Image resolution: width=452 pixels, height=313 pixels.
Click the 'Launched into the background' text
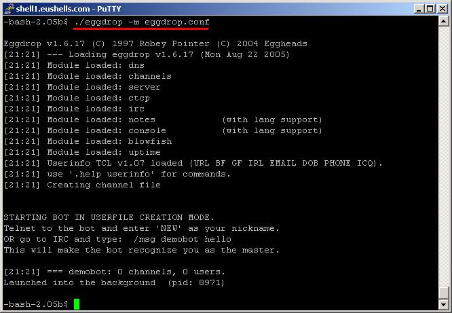coord(79,282)
